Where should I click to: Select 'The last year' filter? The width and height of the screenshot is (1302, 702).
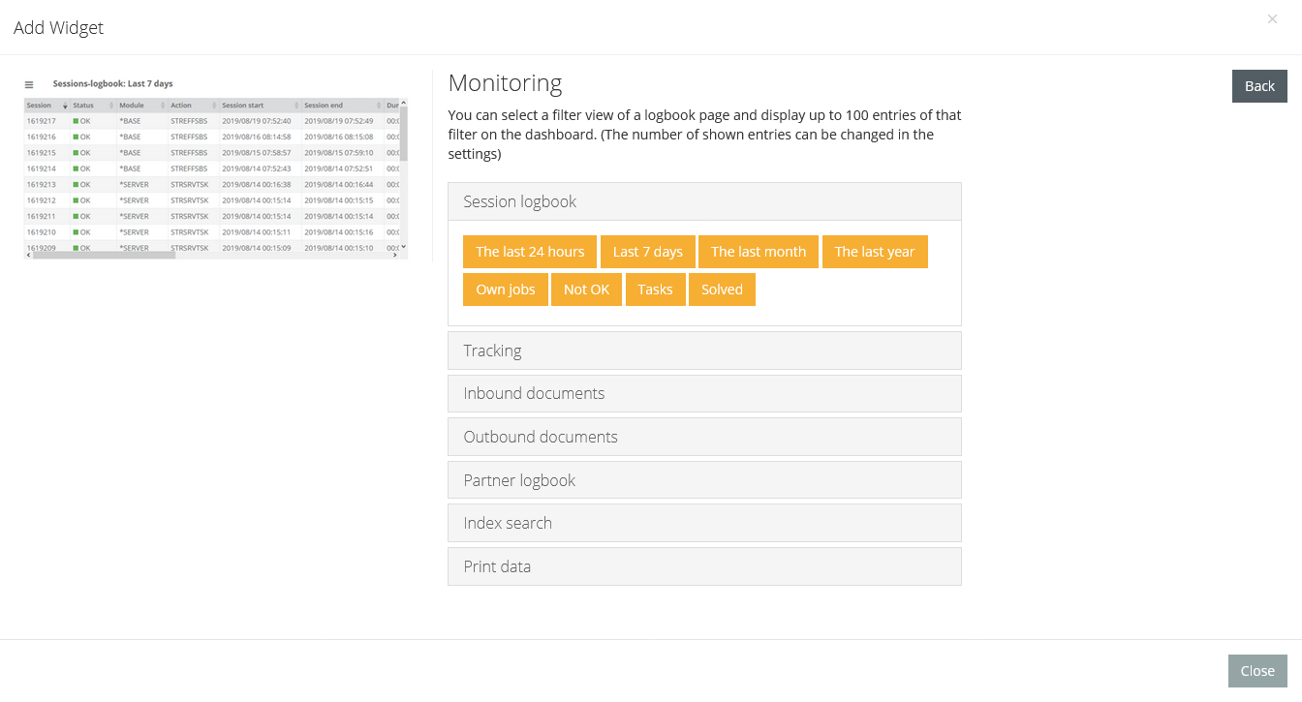(x=874, y=252)
